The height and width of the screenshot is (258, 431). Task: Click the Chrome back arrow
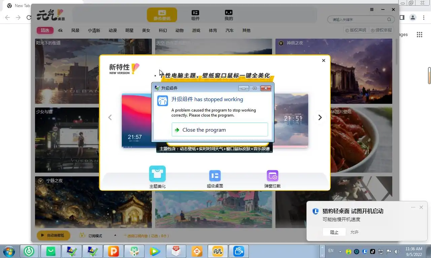click(x=7, y=17)
